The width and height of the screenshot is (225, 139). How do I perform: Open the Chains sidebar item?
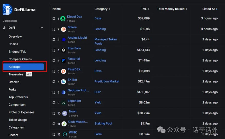13,44
